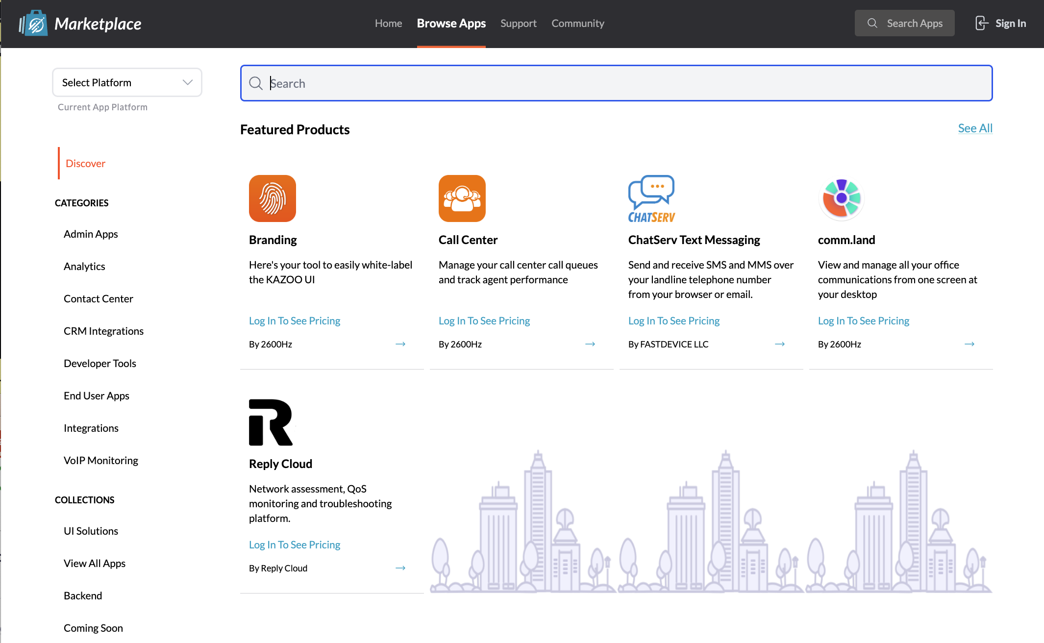Click the arrow on the Call Center card
Image resolution: width=1044 pixels, height=643 pixels.
(590, 344)
